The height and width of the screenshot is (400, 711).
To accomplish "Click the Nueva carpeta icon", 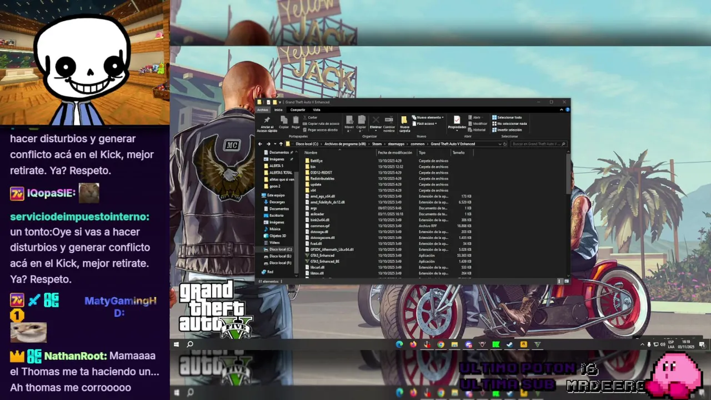I will pos(404,120).
